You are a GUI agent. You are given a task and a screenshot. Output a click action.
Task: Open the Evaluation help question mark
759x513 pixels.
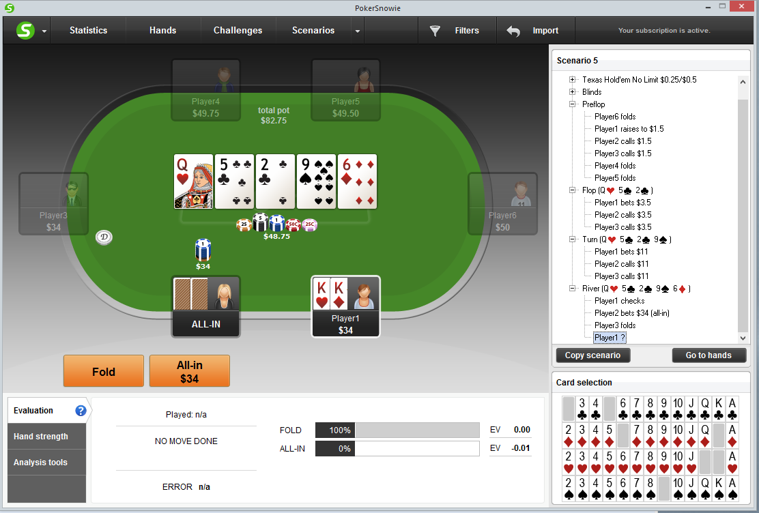tap(81, 411)
